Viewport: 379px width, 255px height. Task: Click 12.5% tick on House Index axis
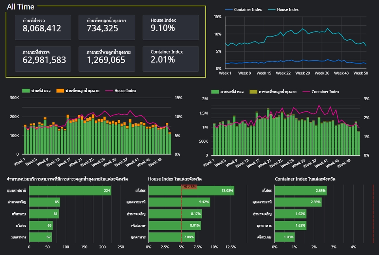(x=231, y=247)
